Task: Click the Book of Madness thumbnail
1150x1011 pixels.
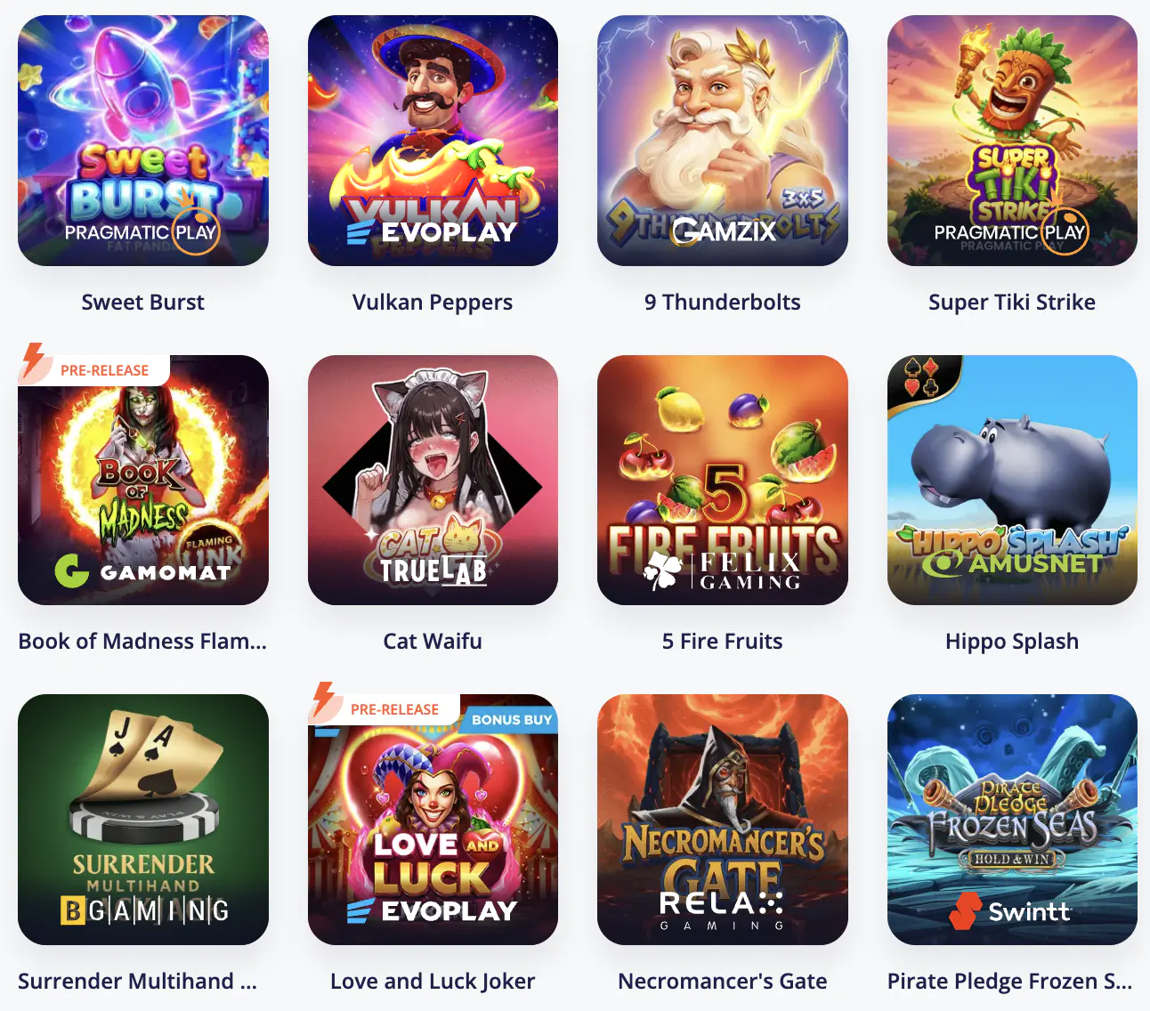Action: point(143,481)
